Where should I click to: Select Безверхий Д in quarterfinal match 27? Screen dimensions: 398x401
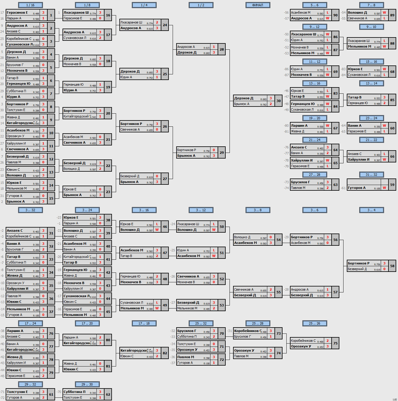[130, 176]
